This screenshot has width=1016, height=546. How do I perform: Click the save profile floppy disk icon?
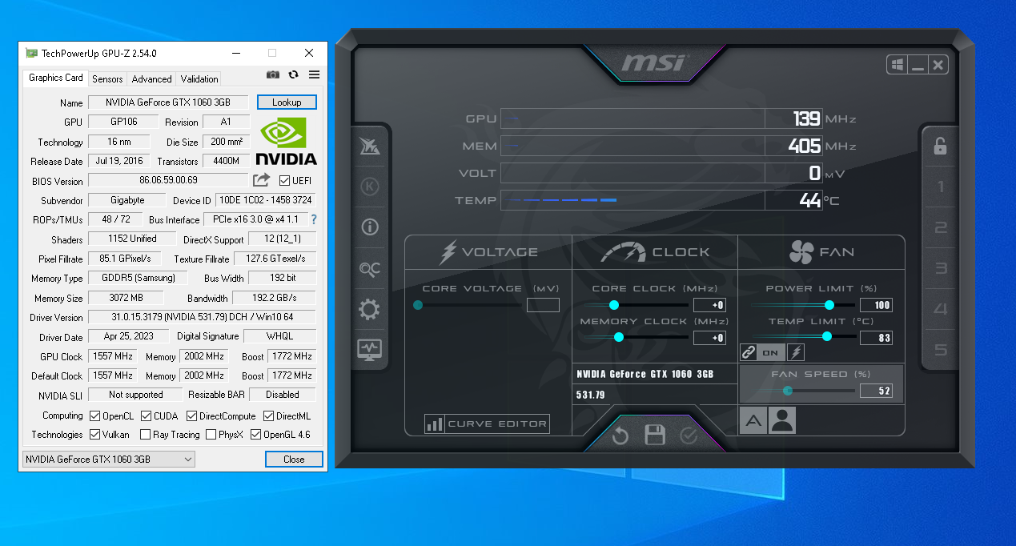(x=655, y=436)
